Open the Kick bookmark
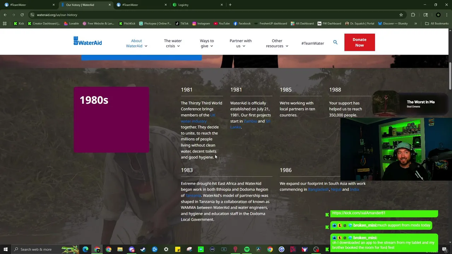The width and height of the screenshot is (452, 254). coord(19,24)
